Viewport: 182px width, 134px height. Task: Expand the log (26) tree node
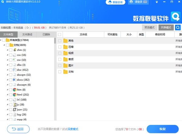(7, 115)
